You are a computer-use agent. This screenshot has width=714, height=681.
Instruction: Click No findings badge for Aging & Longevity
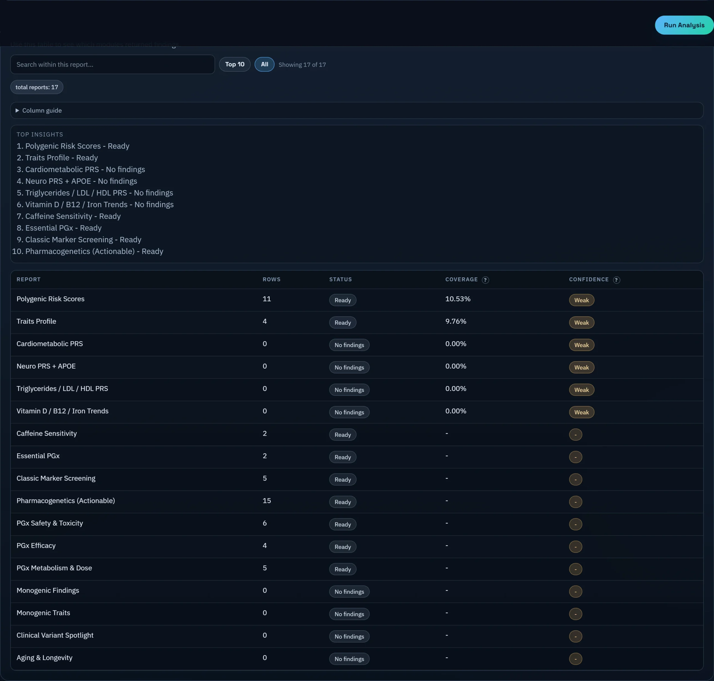point(349,659)
